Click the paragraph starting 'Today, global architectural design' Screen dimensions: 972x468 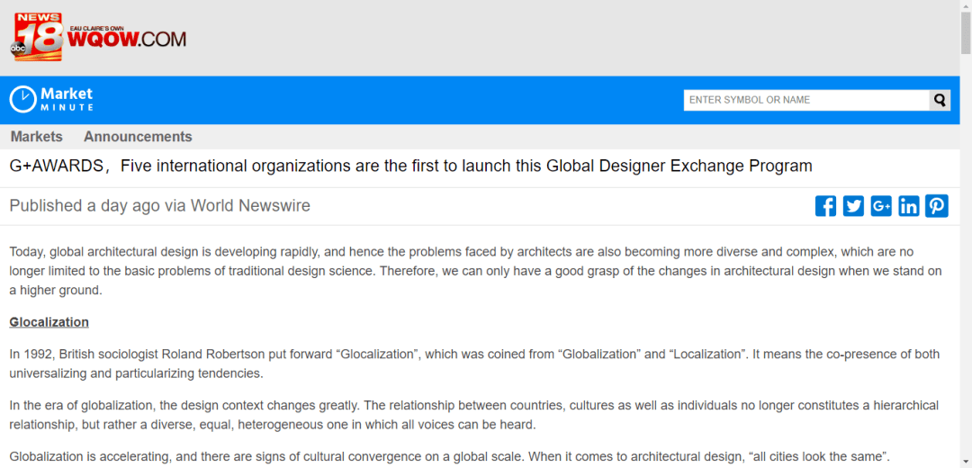475,271
